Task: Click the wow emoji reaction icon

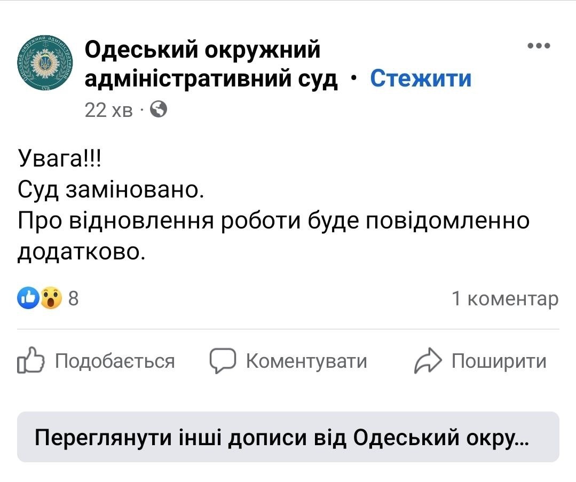Action: tap(51, 297)
